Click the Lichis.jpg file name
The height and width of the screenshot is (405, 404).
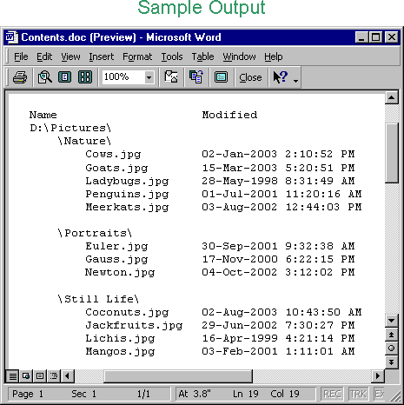pyautogui.click(x=120, y=339)
